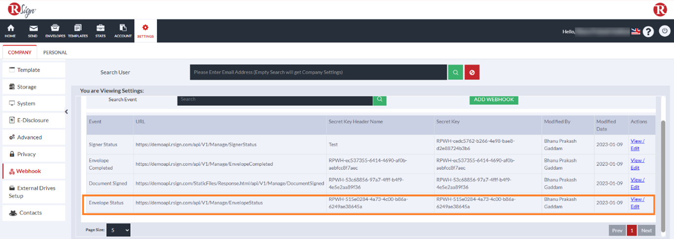
Task: Select the Settings gear tab
Action: [x=146, y=31]
